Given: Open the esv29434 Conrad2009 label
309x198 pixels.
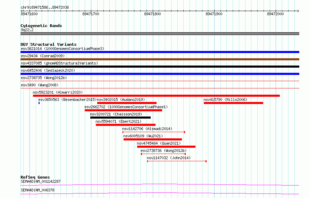Looking at the screenshot, I should click(x=43, y=56).
